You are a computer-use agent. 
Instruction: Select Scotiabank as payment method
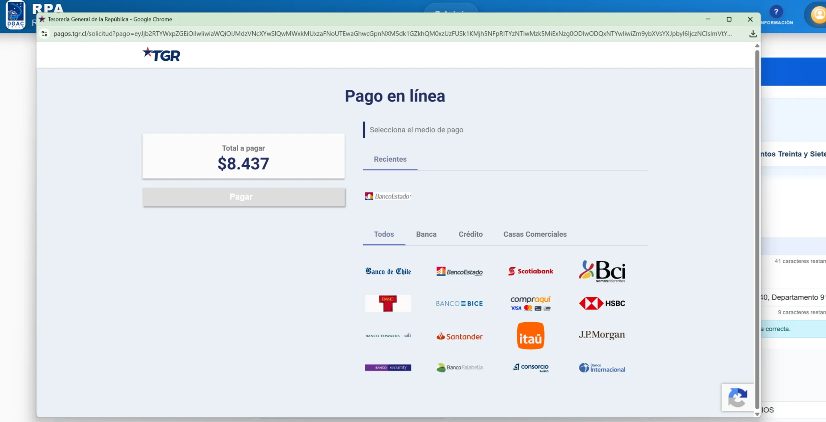tap(531, 271)
